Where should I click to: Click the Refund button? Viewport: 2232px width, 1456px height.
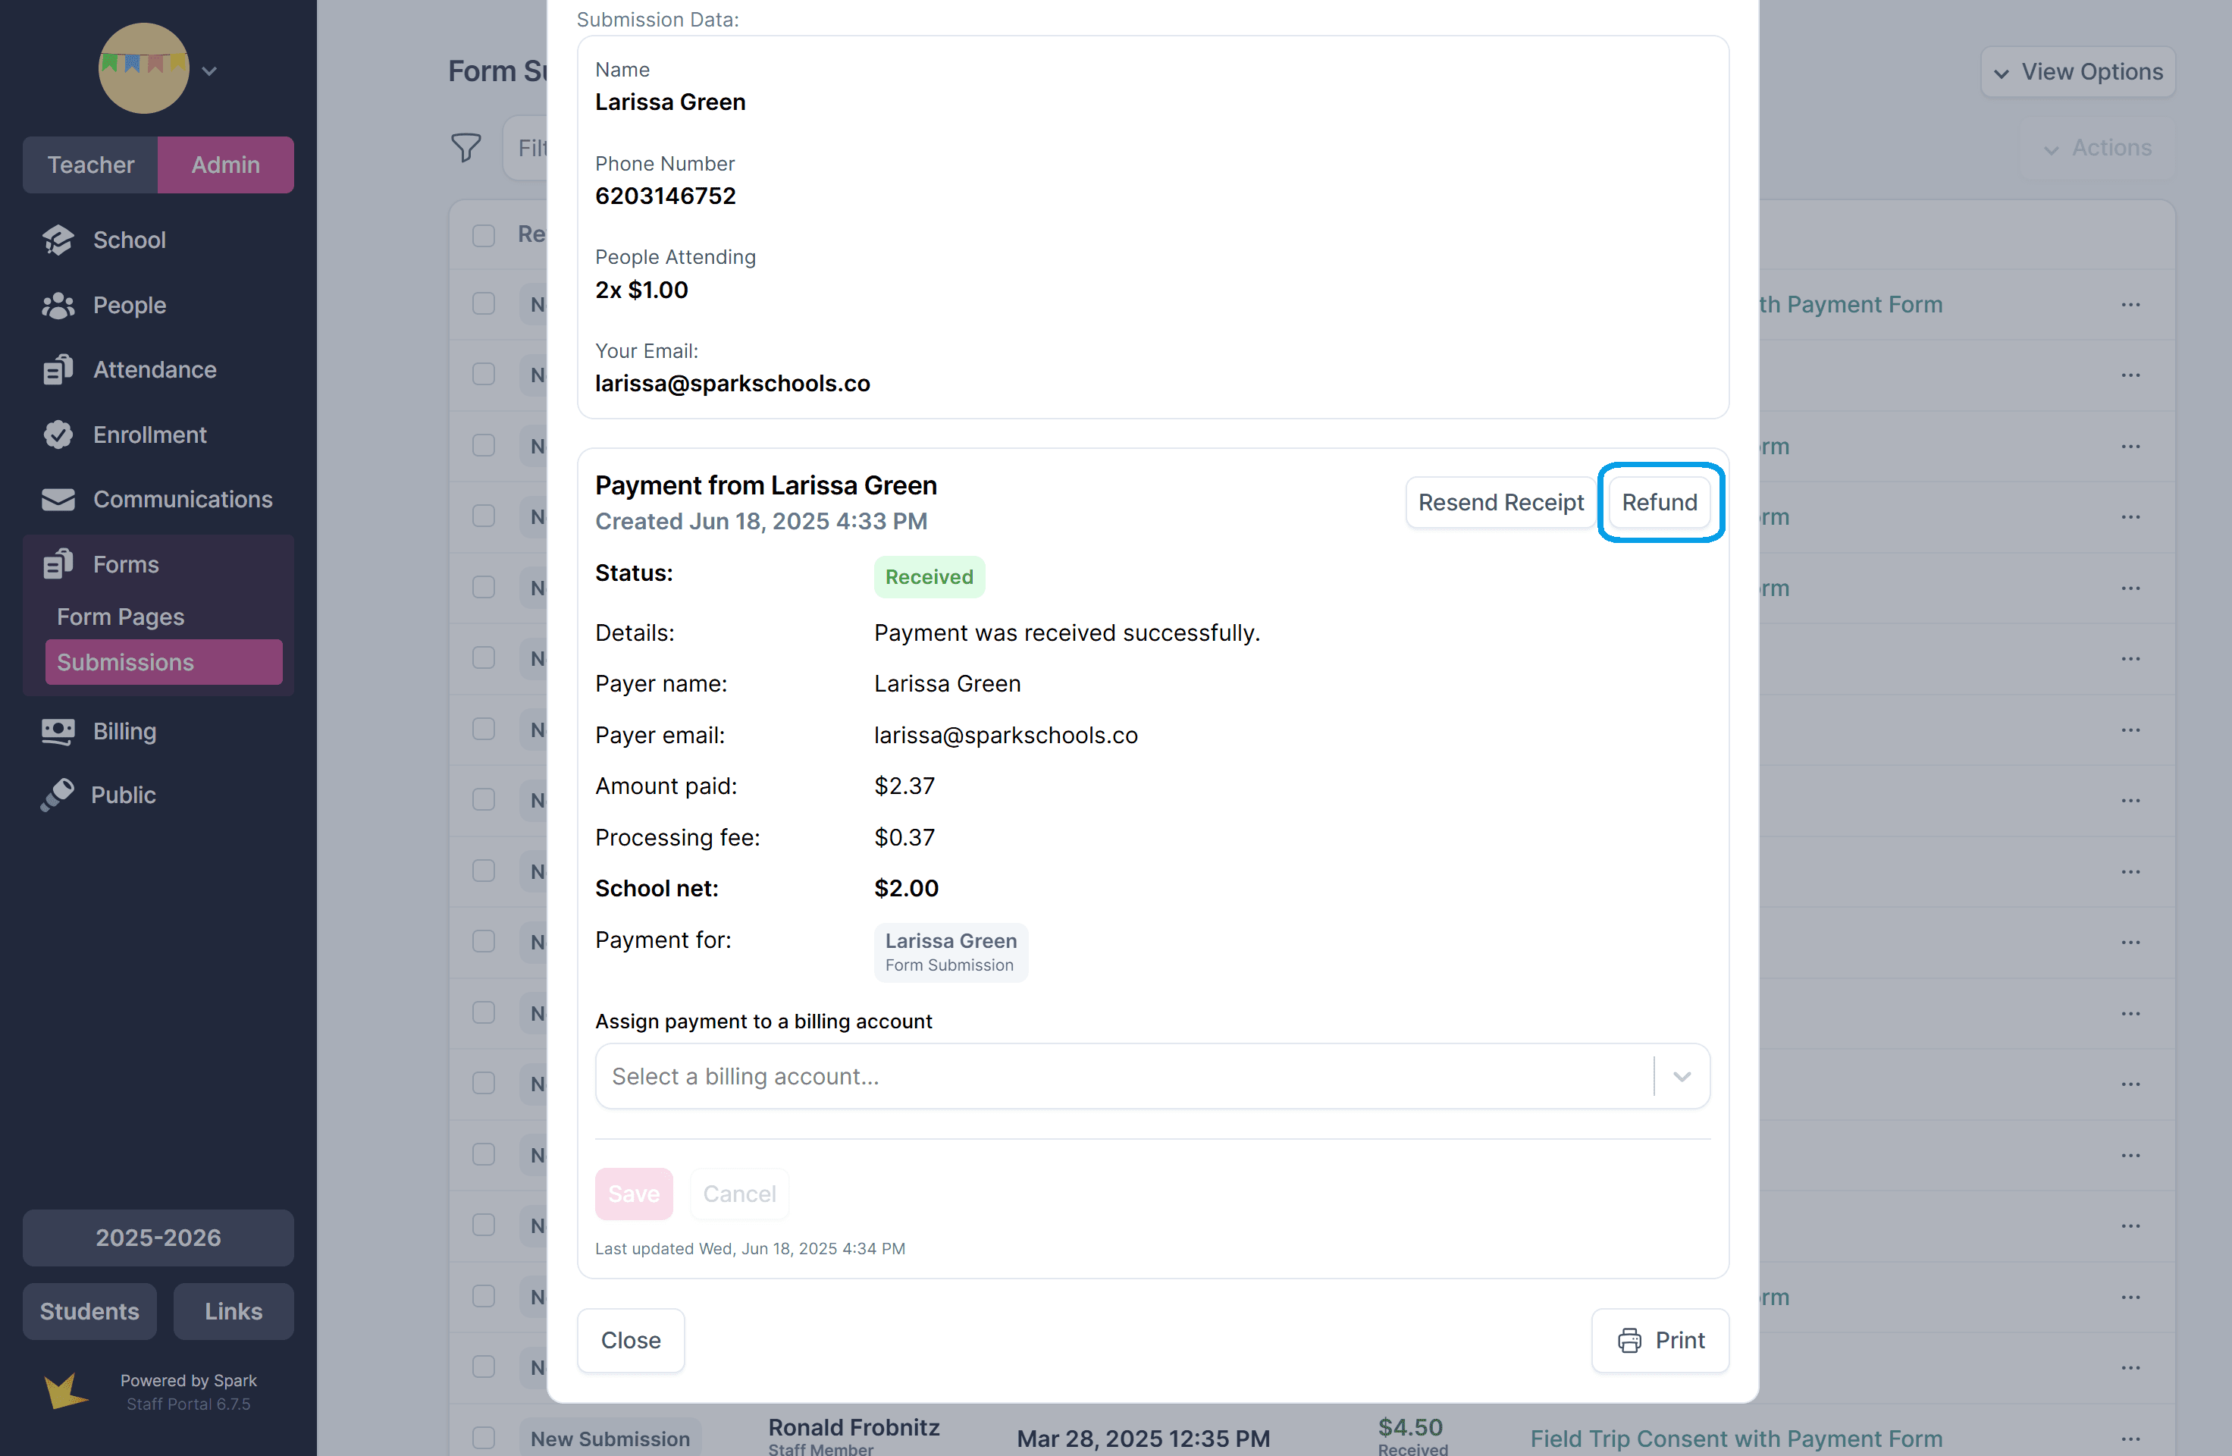click(1659, 503)
